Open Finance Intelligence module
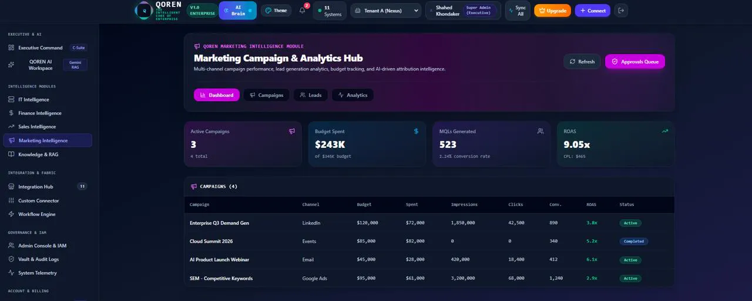The width and height of the screenshot is (752, 301). click(48, 113)
